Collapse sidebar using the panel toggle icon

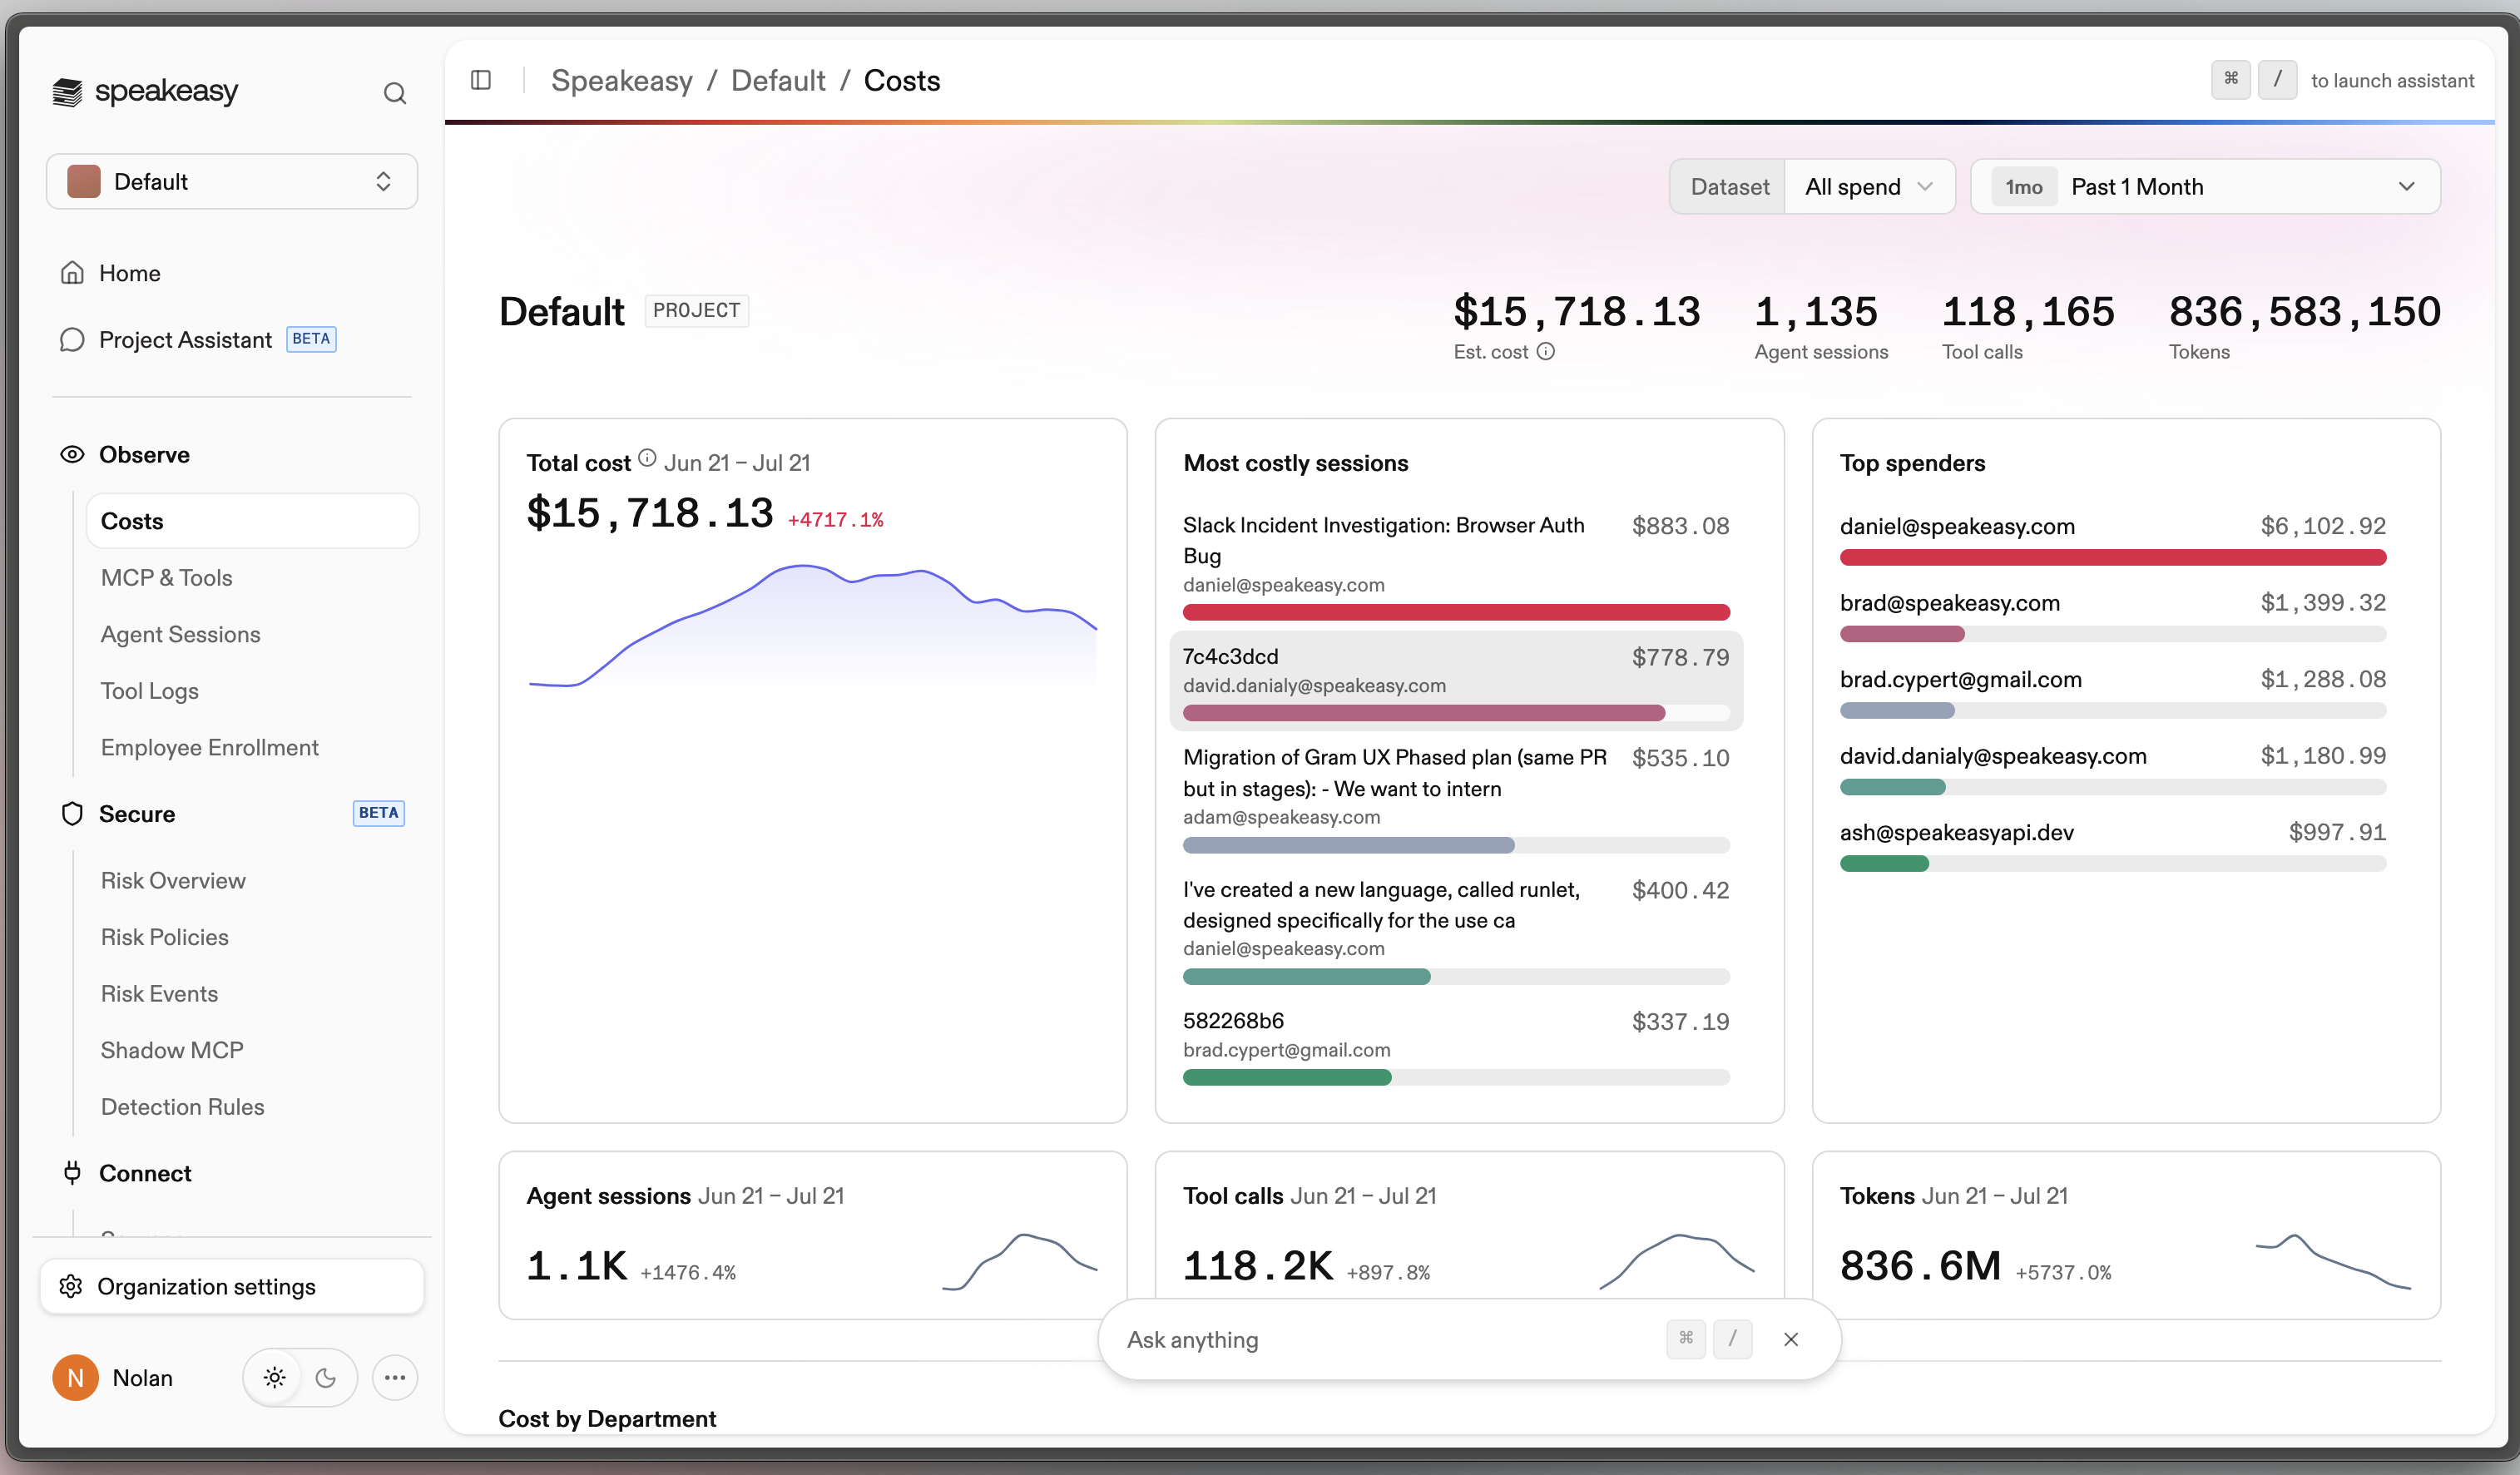pyautogui.click(x=481, y=80)
